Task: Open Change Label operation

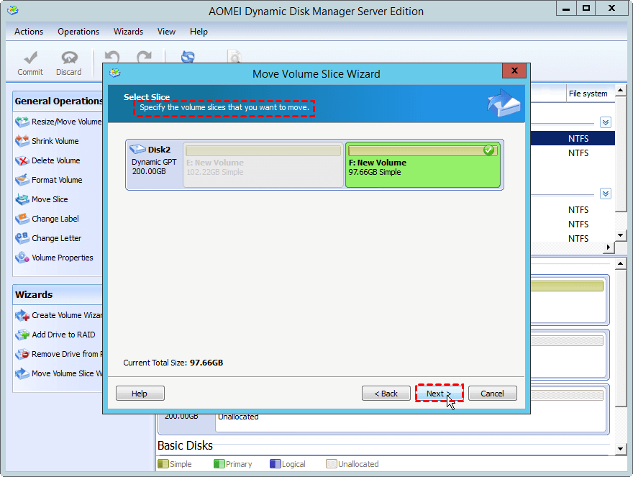Action: pyautogui.click(x=47, y=219)
